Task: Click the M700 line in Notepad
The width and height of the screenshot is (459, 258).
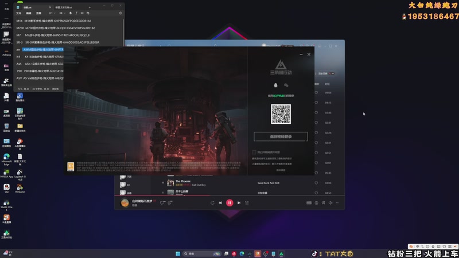Action: 56,28
